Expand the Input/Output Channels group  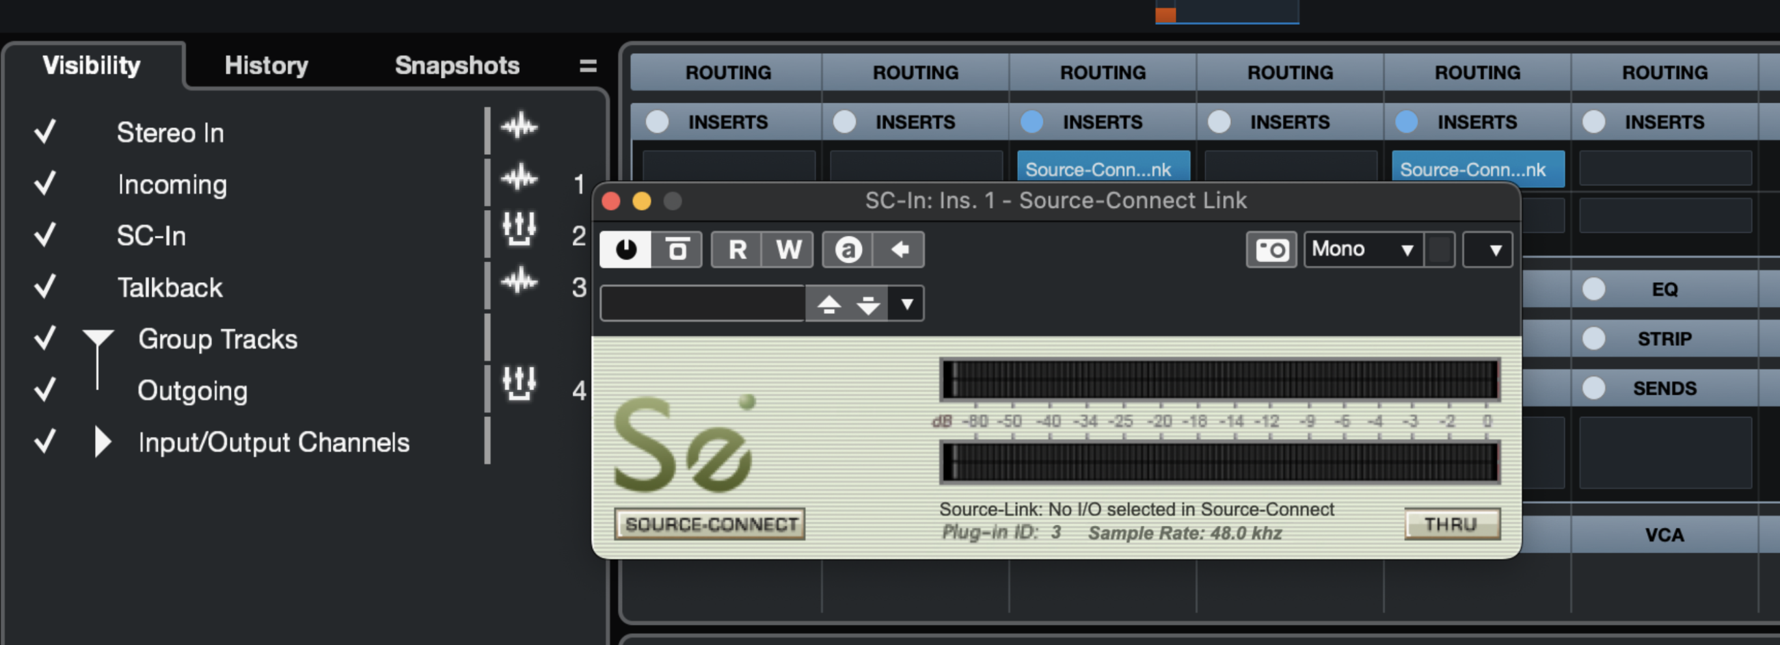pos(102,442)
